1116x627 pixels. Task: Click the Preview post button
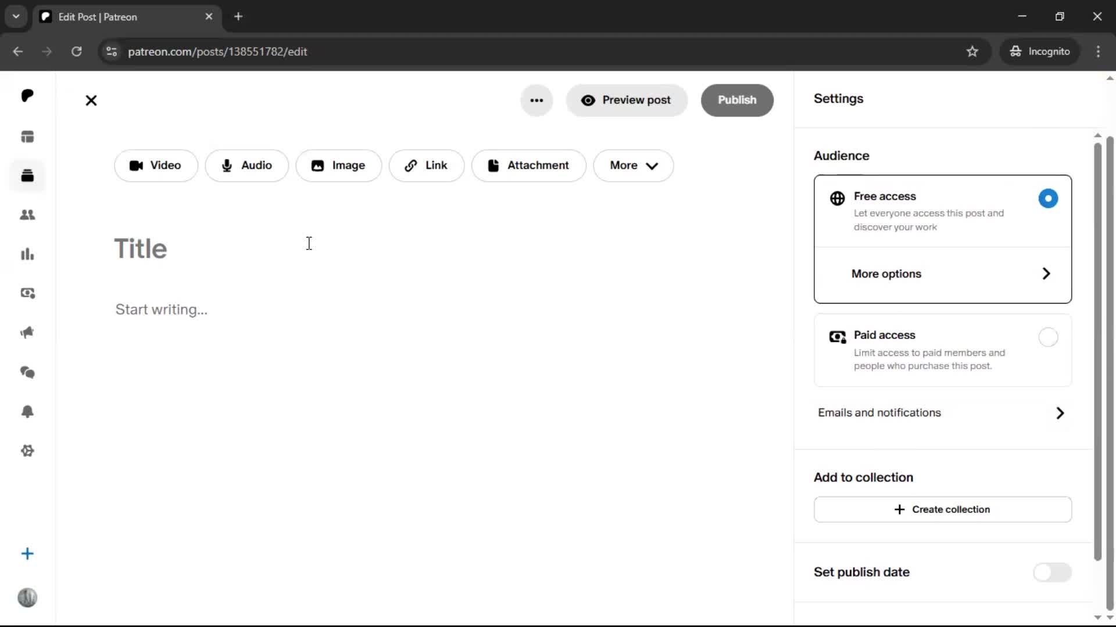(627, 100)
